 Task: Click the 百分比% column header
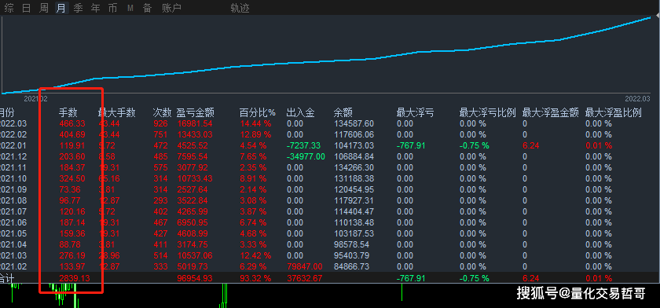pyautogui.click(x=257, y=113)
